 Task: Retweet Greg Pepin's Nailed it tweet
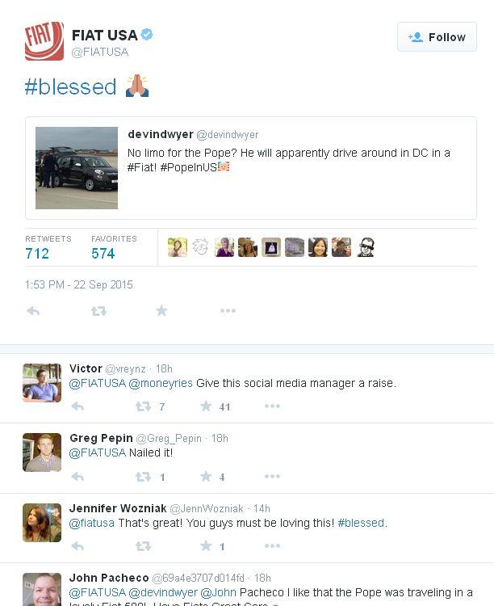(143, 477)
